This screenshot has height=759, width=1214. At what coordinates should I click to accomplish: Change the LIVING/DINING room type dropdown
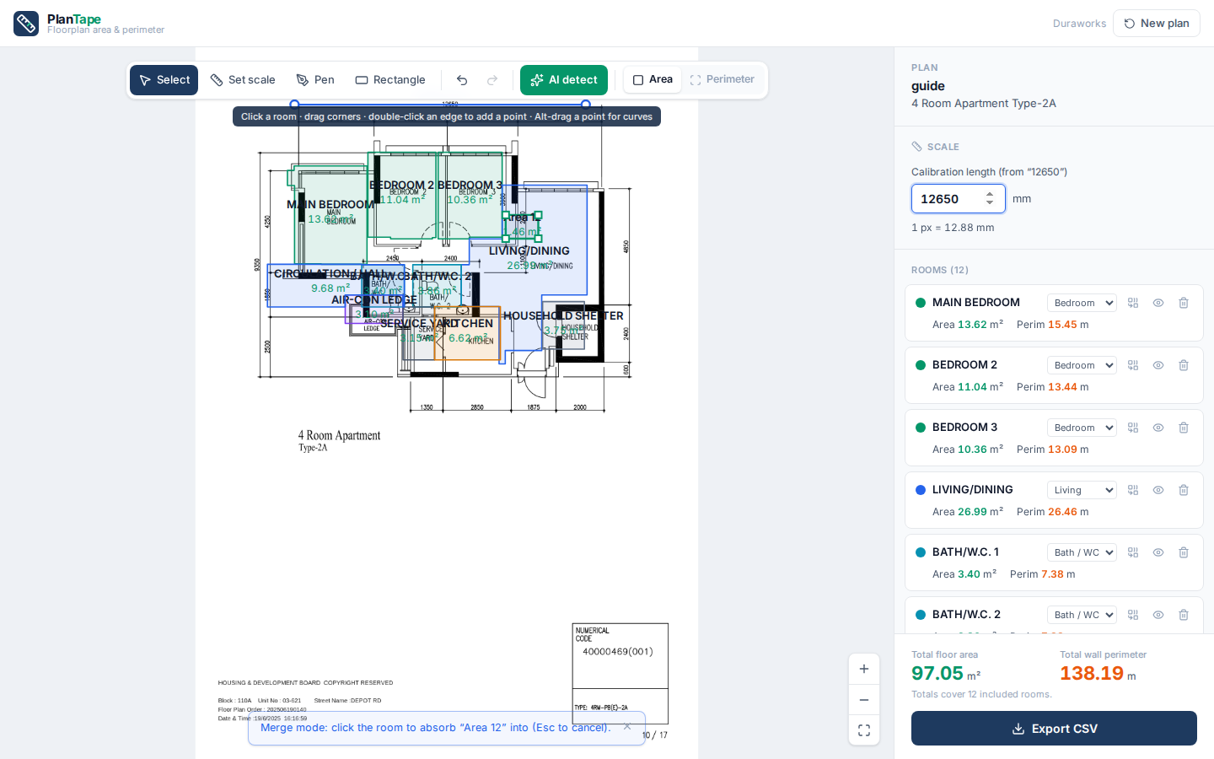point(1082,490)
